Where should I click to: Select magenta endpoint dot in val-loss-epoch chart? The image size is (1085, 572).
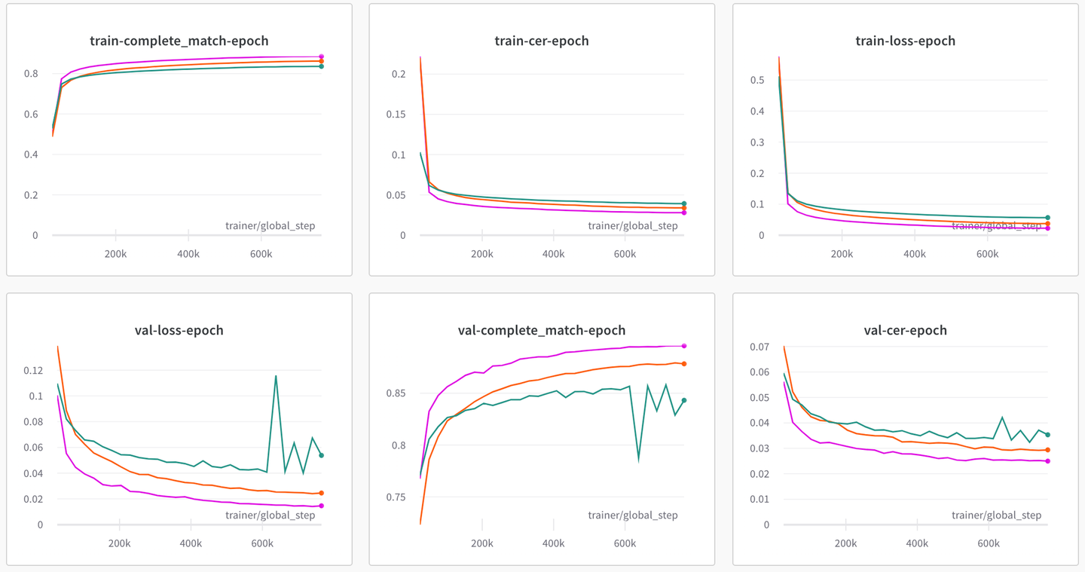322,506
